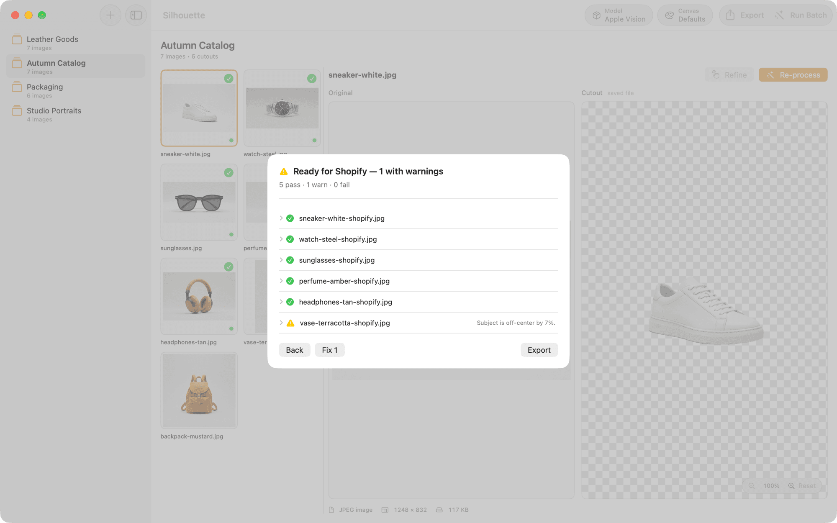837x523 pixels.
Task: Click the warning icon beside vase-terracotta-shopify.jpg
Action: [x=290, y=323]
